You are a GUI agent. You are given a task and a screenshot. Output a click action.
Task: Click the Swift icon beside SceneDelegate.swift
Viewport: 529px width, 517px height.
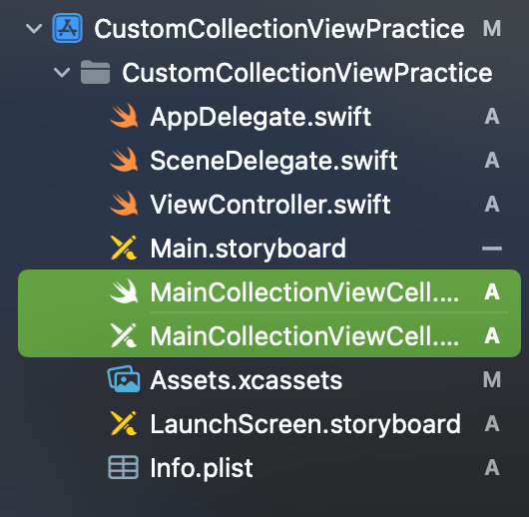124,160
